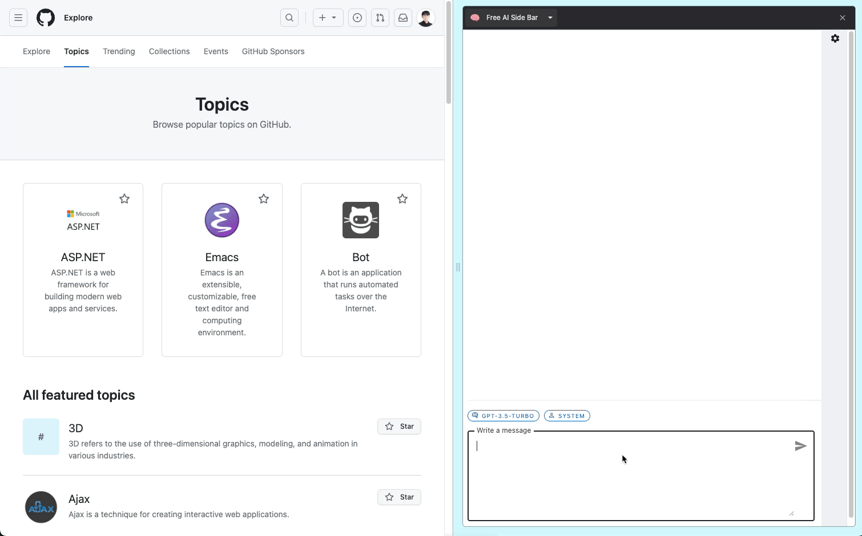Click the side bar divider handle

[458, 267]
